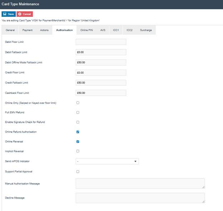
Task: Click the Credit Fallback Limit field
Action: tap(101, 83)
